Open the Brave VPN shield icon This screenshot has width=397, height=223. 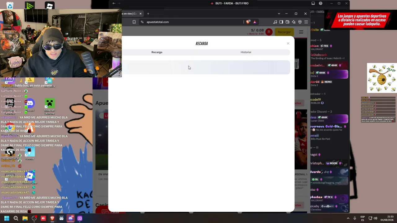[300, 22]
